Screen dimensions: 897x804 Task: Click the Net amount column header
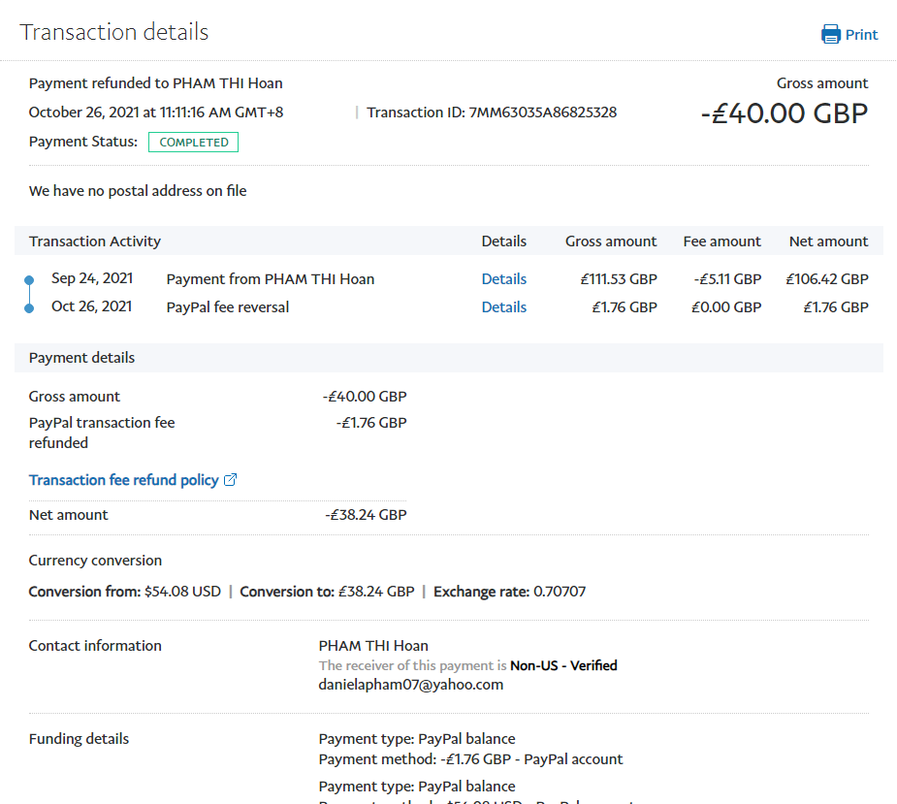click(828, 241)
